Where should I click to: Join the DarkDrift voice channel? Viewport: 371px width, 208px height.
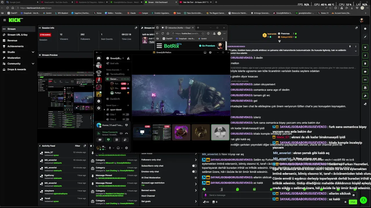click(x=117, y=99)
